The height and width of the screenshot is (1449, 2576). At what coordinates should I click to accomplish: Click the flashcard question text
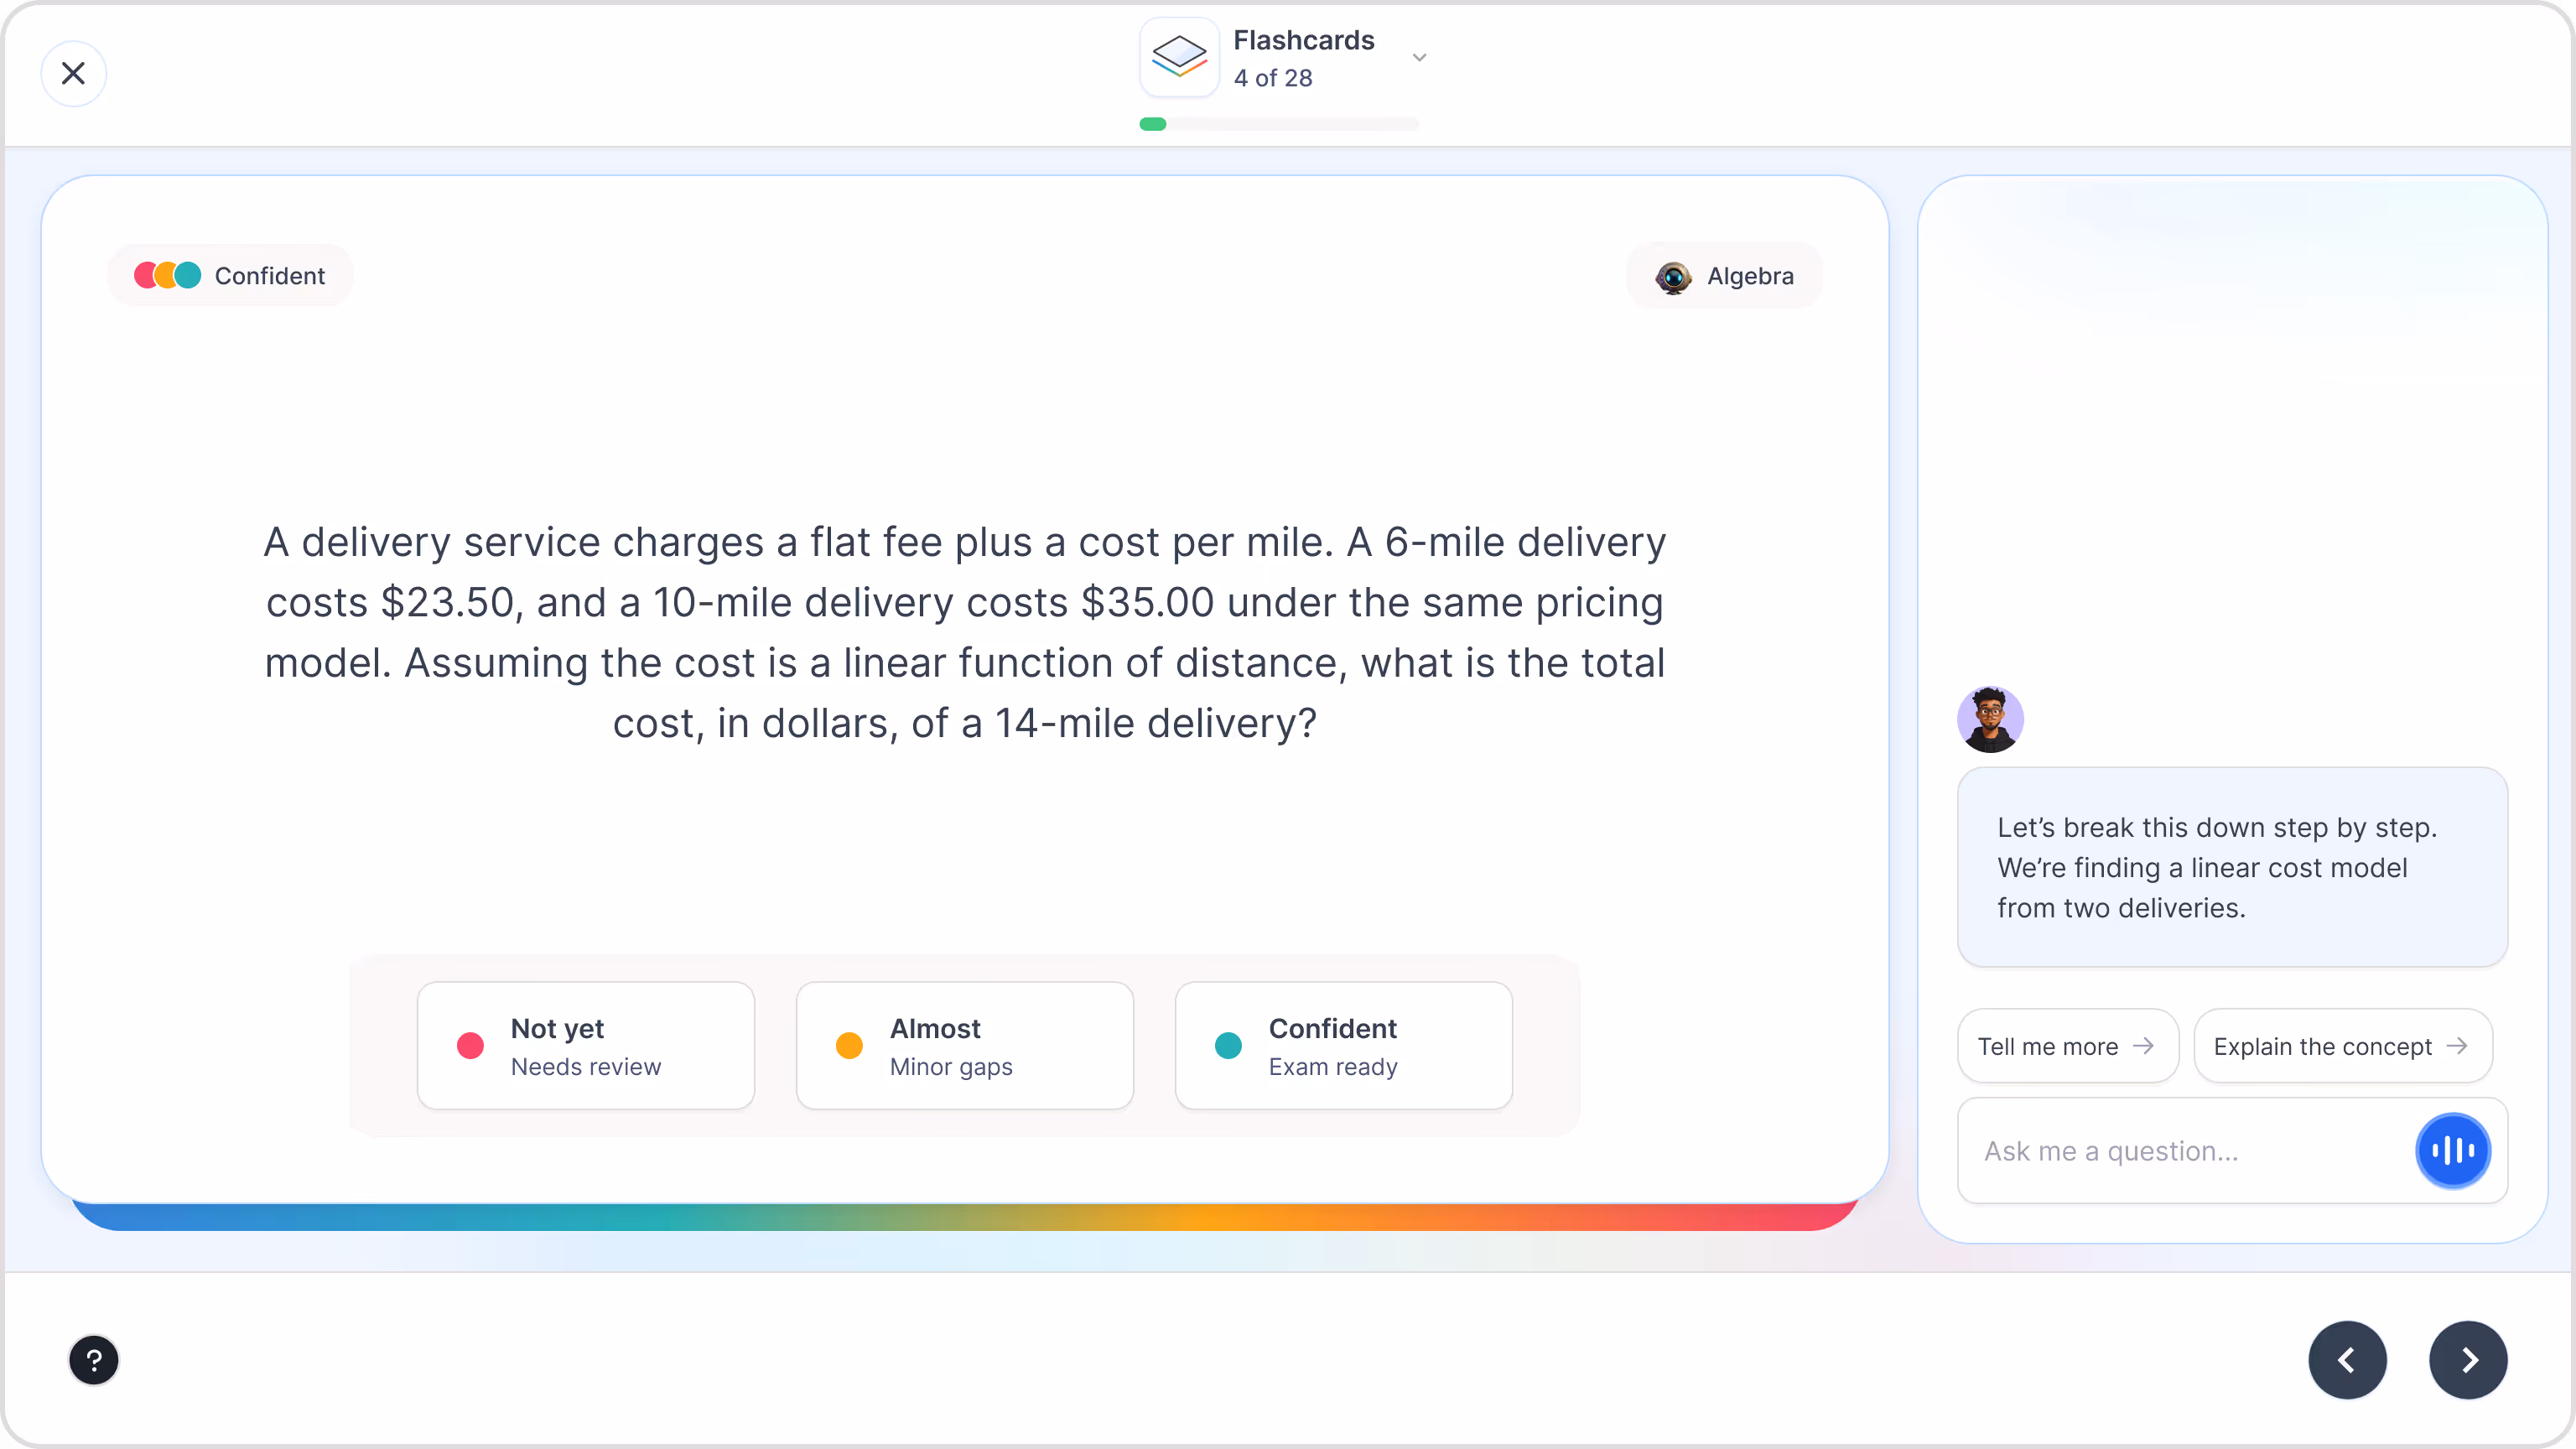click(x=964, y=632)
